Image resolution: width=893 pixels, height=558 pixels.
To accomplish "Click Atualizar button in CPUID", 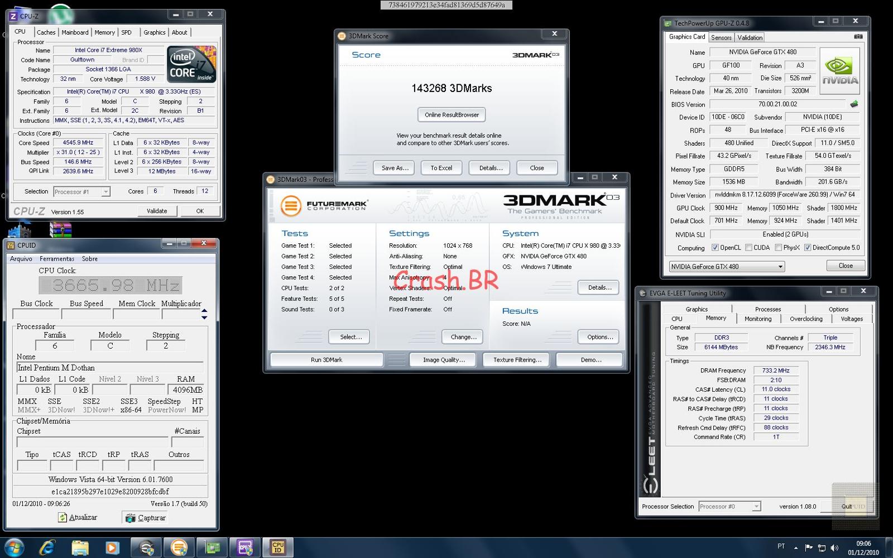I will tap(78, 518).
